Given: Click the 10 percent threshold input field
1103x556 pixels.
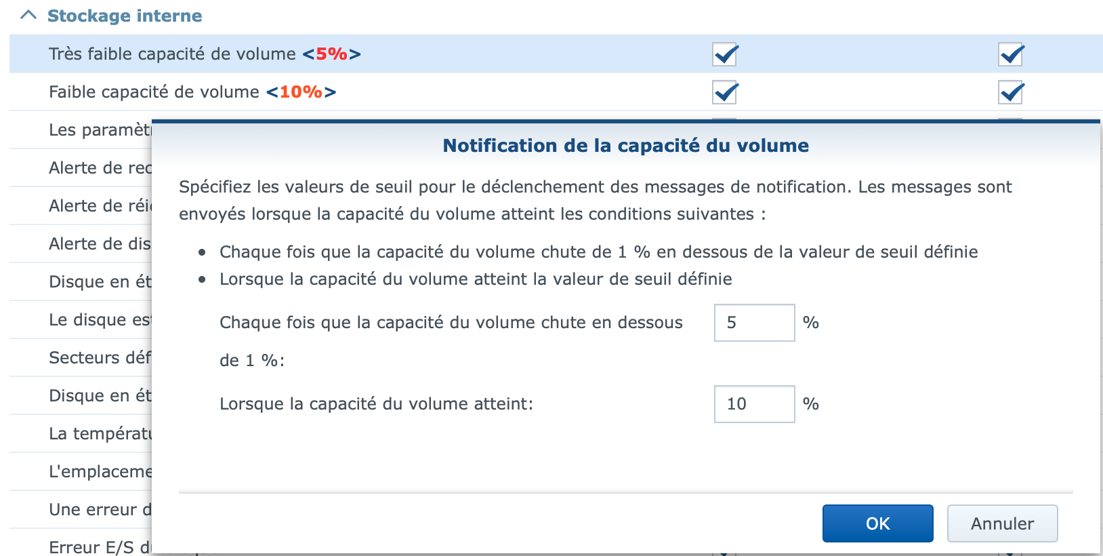Looking at the screenshot, I should (x=753, y=404).
